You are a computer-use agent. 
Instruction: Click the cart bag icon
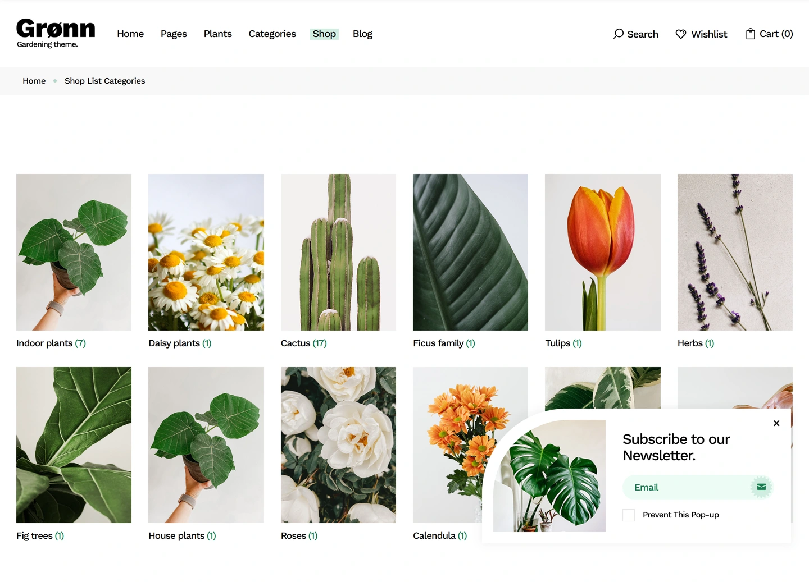750,34
